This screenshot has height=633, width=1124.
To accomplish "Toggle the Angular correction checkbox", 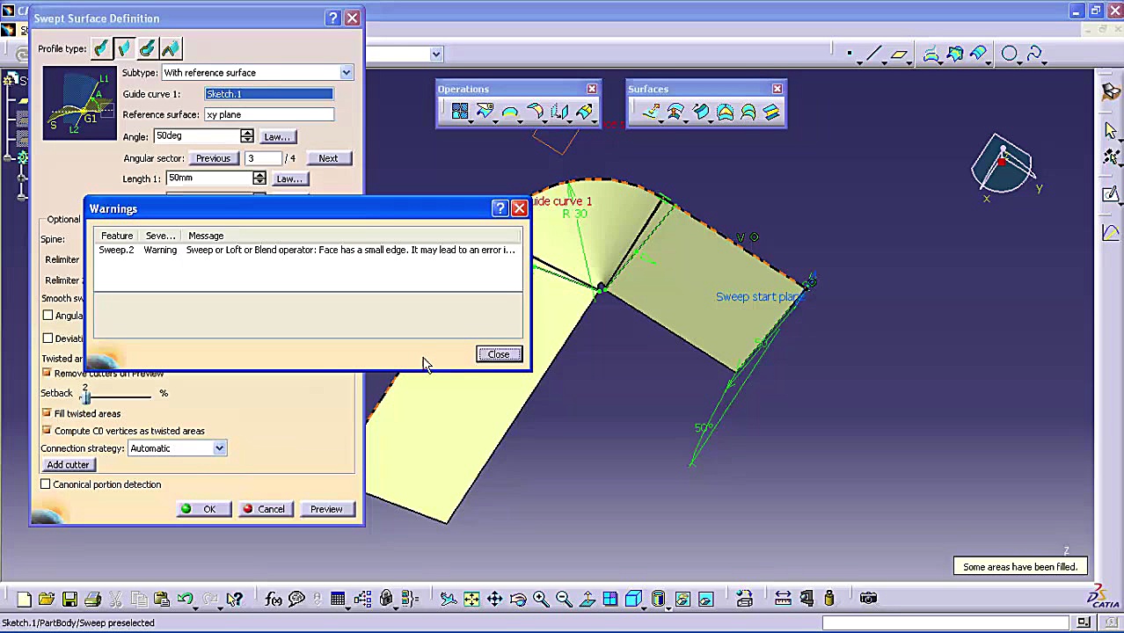I will click(x=47, y=316).
